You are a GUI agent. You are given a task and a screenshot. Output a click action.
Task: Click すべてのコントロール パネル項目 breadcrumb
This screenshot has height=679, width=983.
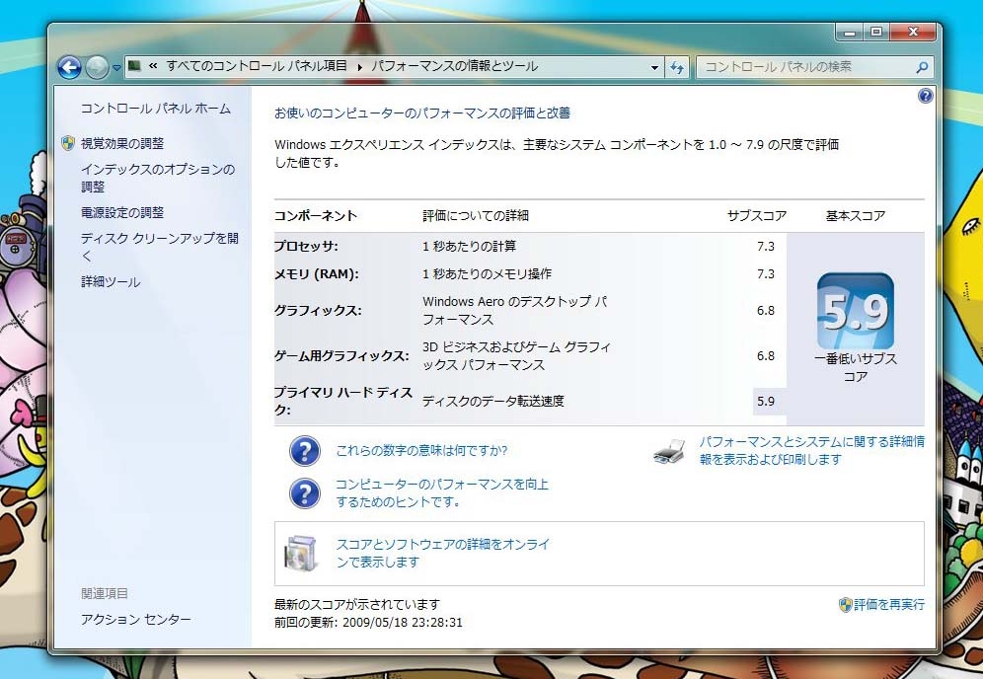[x=257, y=66]
